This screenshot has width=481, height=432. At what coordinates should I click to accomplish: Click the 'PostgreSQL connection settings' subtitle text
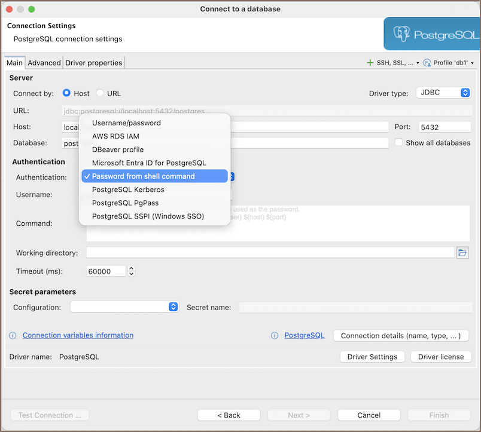[68, 39]
